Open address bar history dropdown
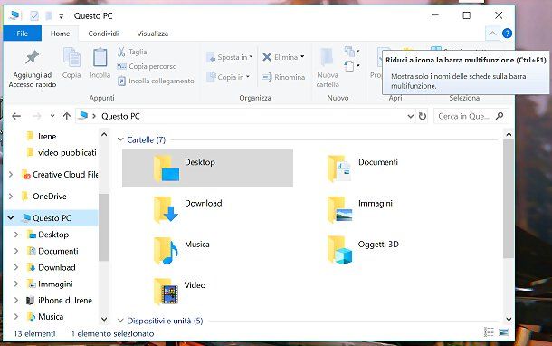Screen dimensions: 552x346 (x=411, y=116)
